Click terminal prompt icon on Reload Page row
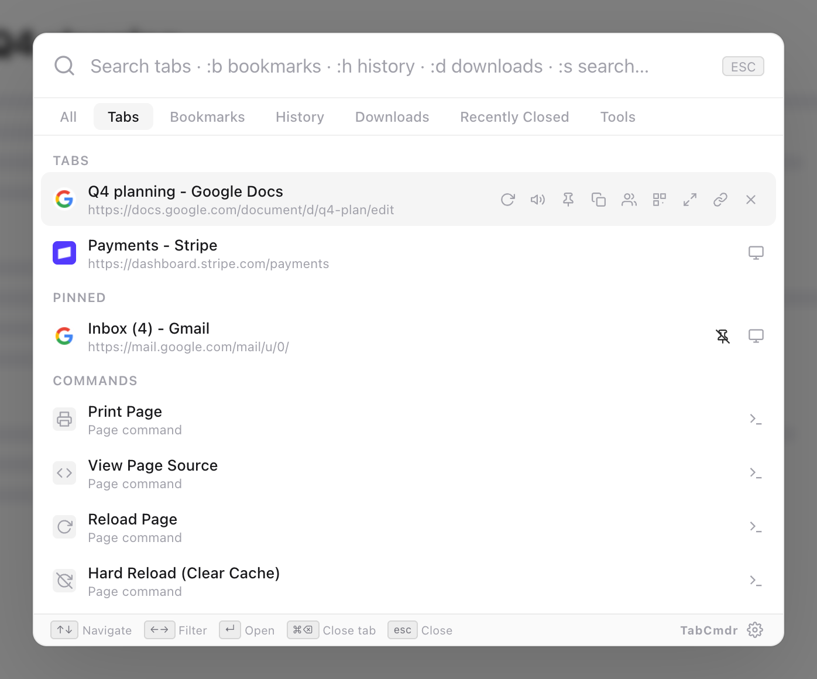The height and width of the screenshot is (679, 817). click(x=756, y=527)
